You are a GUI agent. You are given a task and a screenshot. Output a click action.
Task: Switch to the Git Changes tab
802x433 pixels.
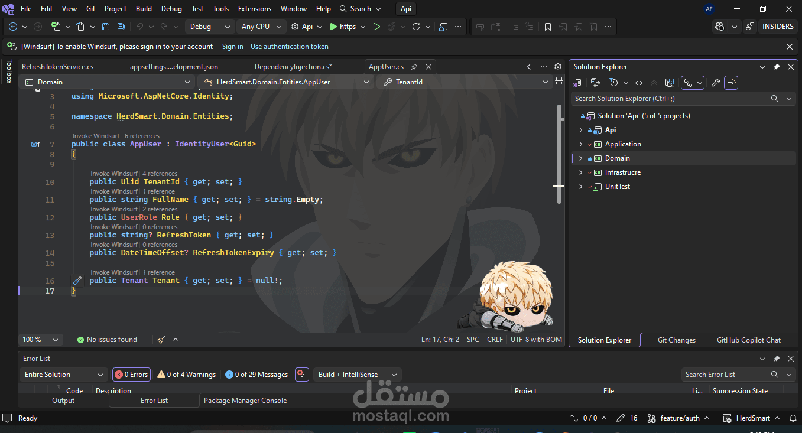(x=676, y=340)
